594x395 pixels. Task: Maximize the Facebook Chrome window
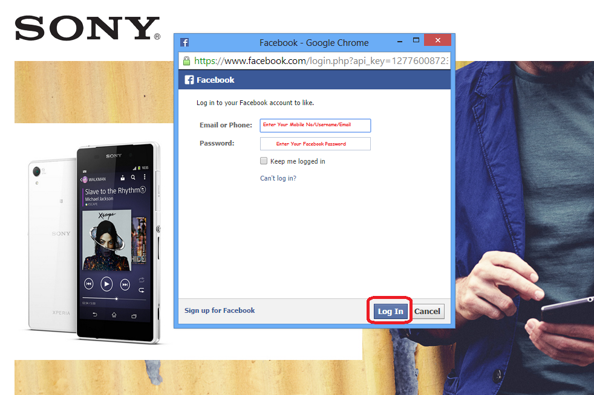click(416, 40)
